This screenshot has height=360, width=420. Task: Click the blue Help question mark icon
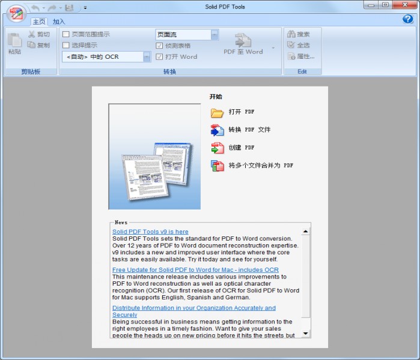[407, 19]
